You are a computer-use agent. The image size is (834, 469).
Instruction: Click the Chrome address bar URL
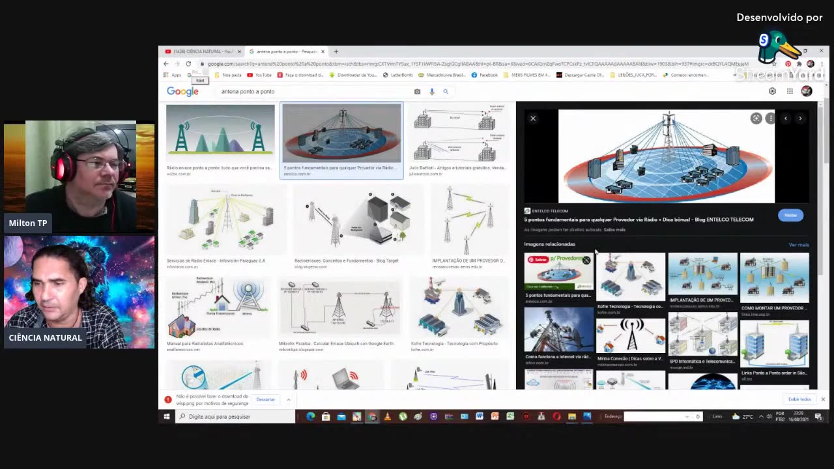point(479,64)
